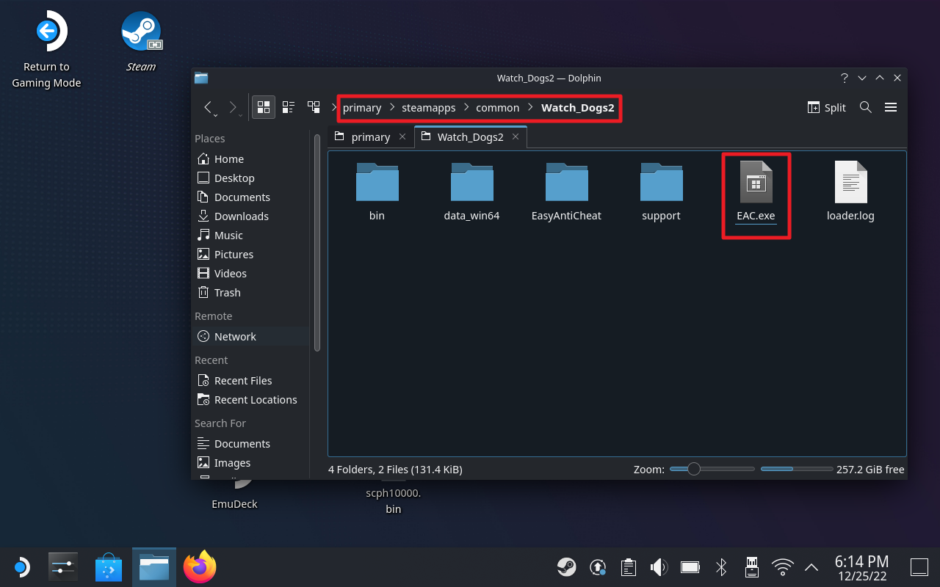Click 'steamapps' in breadcrumb path
Screen dimensions: 940x587
(429, 108)
